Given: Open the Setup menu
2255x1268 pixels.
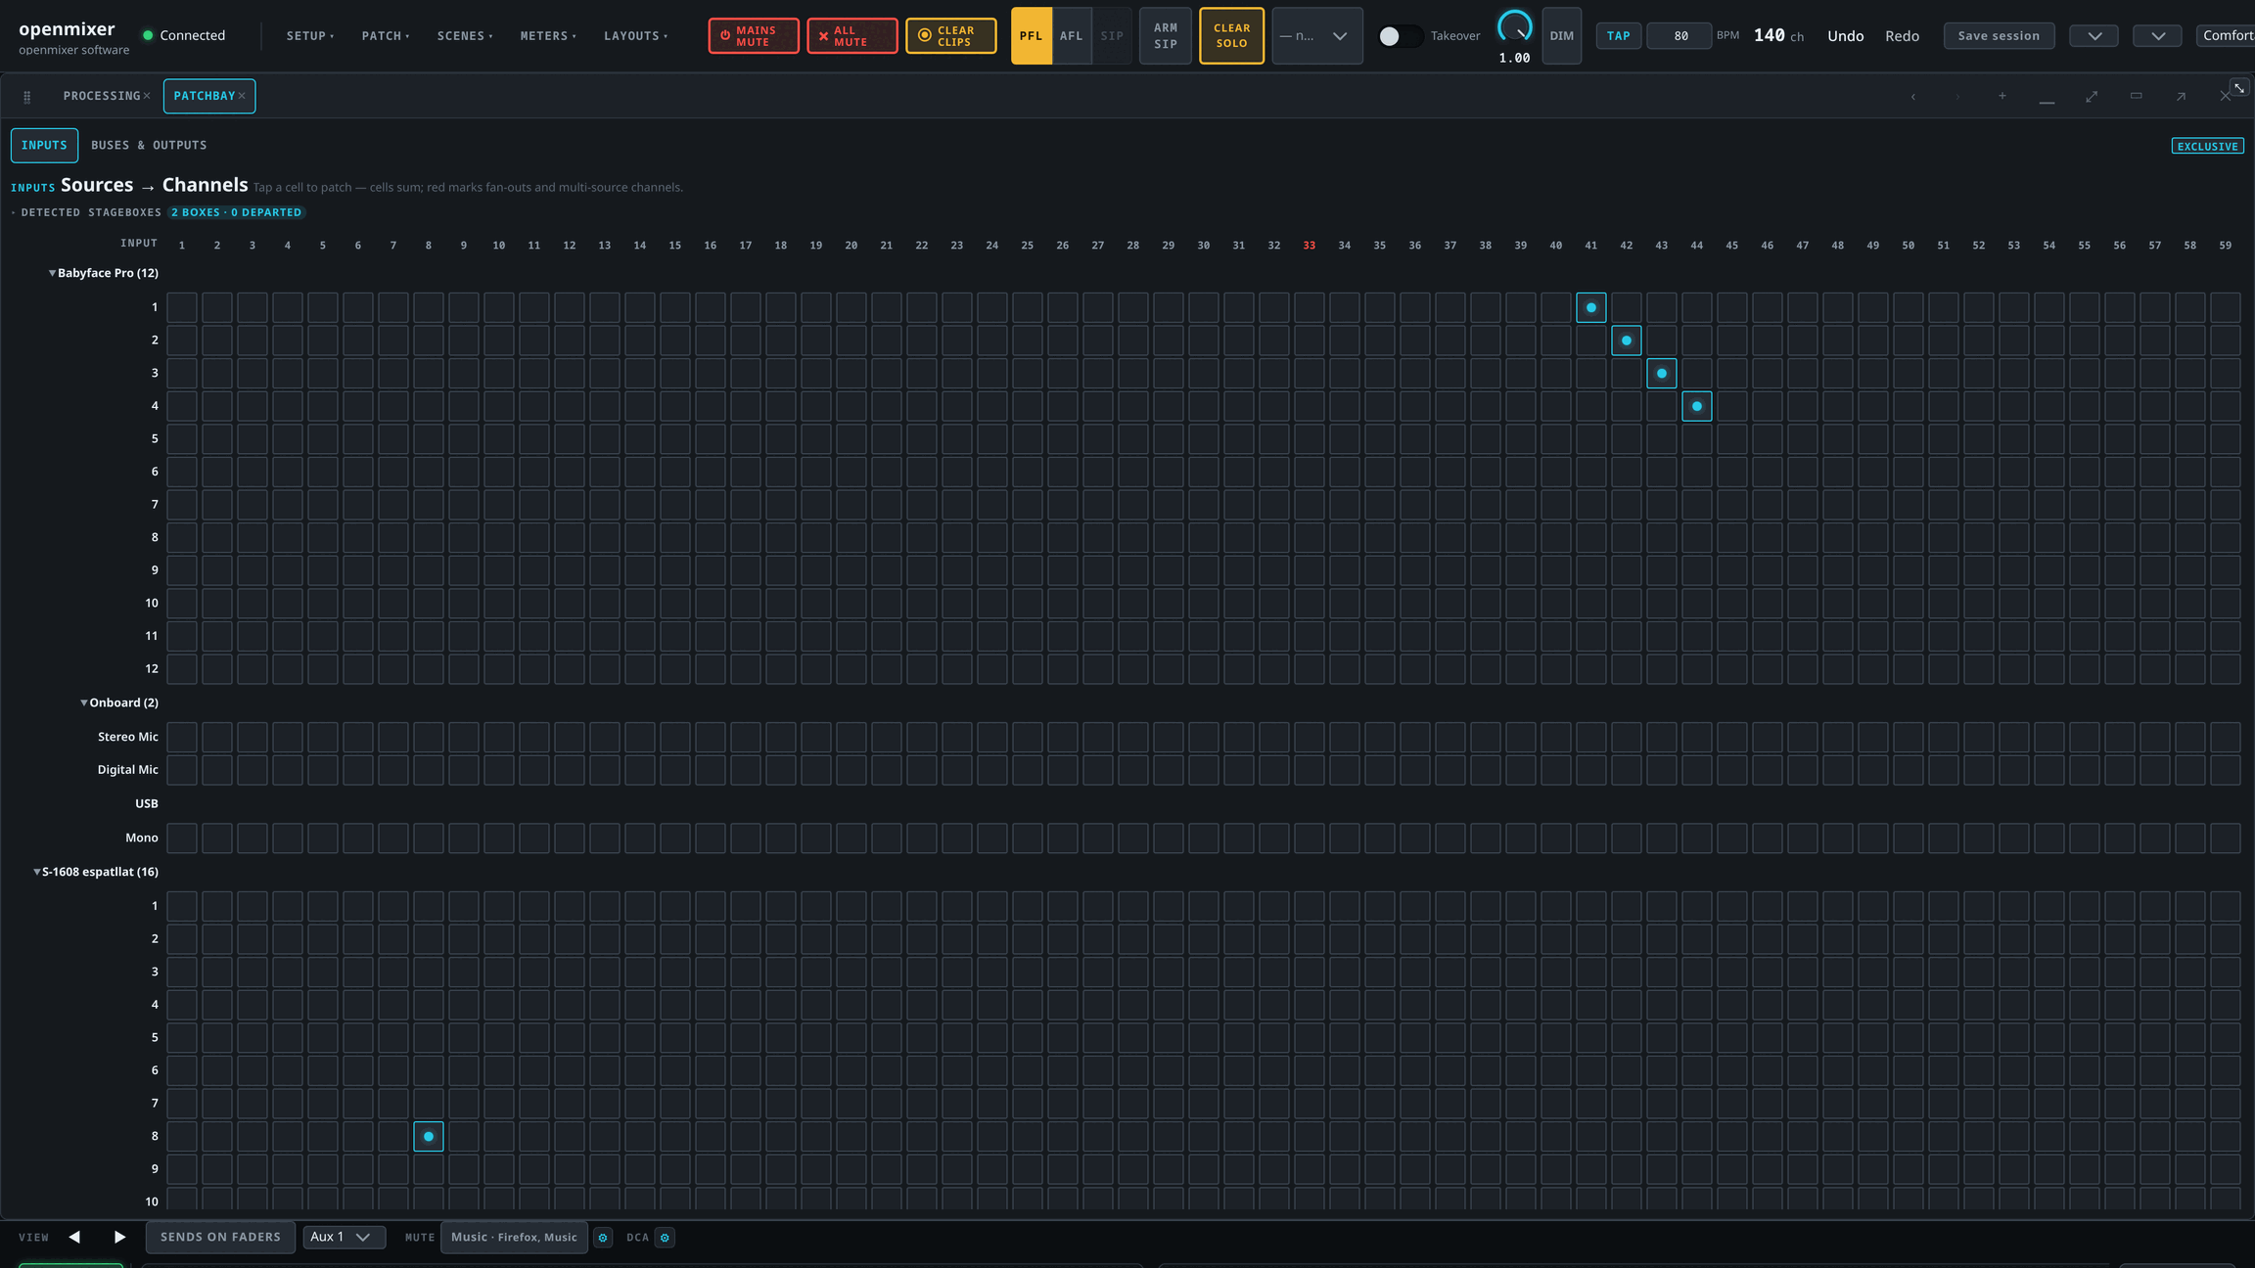Looking at the screenshot, I should 310,36.
